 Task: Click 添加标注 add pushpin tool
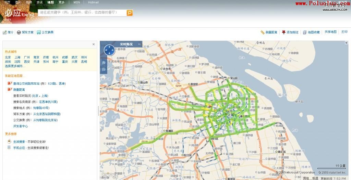[290, 32]
